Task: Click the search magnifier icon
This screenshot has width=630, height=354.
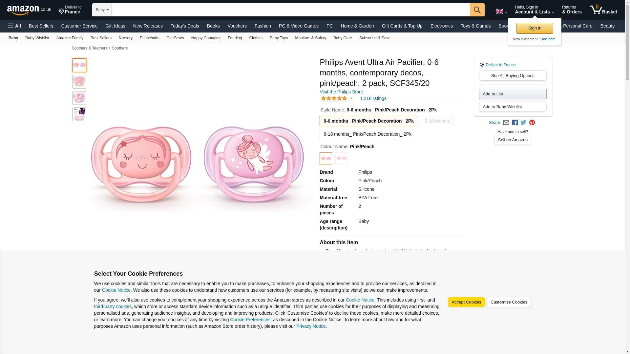Action: point(477,10)
